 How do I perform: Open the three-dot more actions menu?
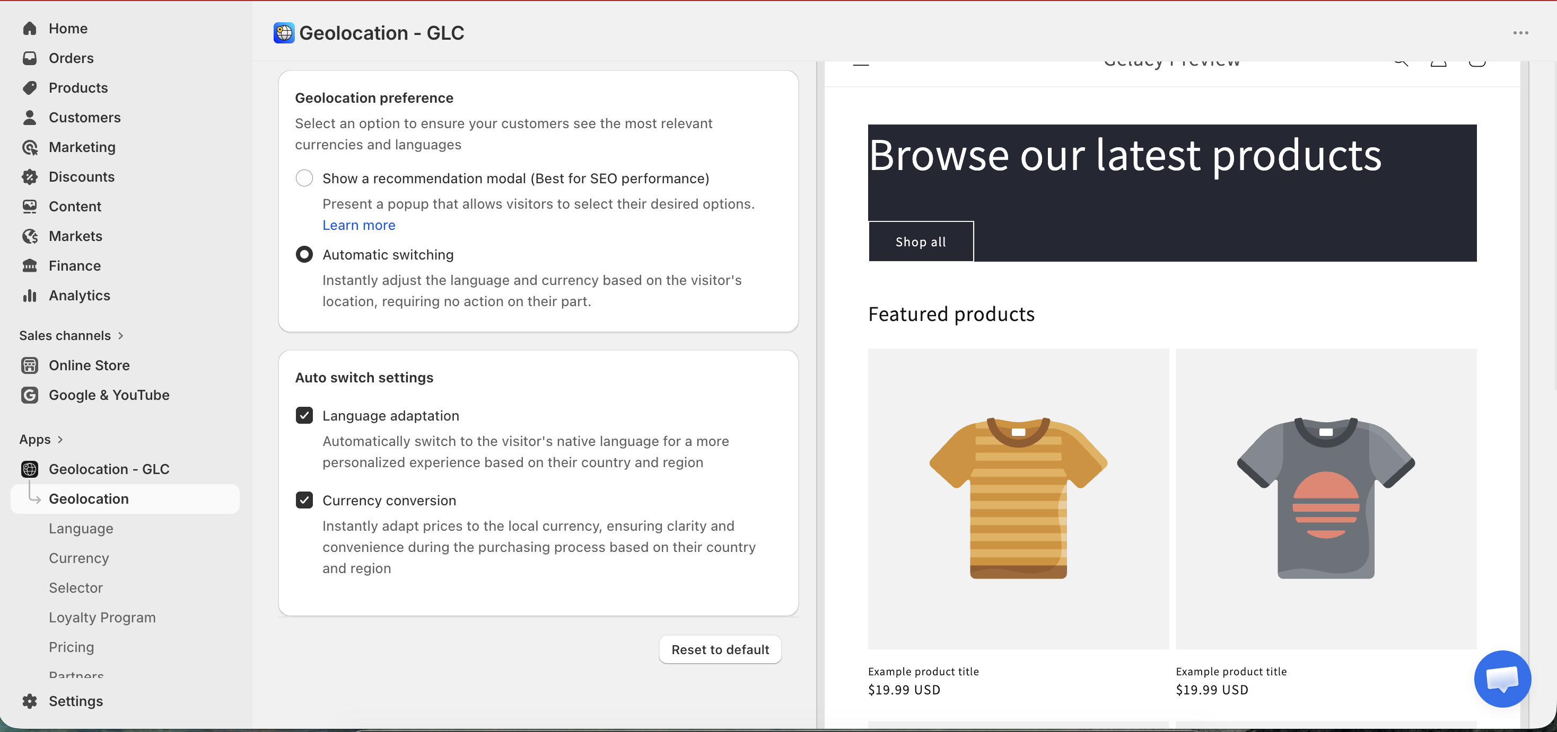[x=1521, y=33]
